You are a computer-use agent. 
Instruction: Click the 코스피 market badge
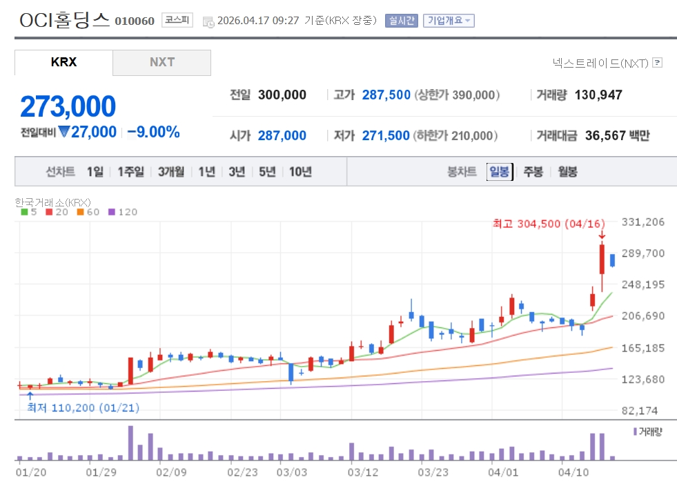pyautogui.click(x=178, y=20)
